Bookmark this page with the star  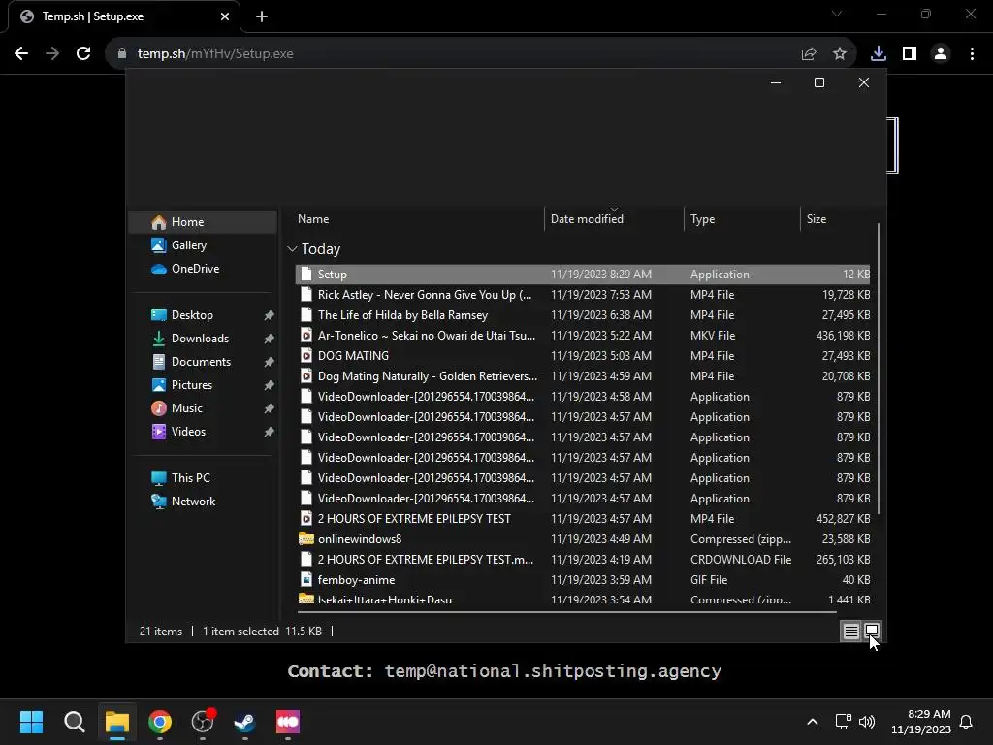click(840, 54)
